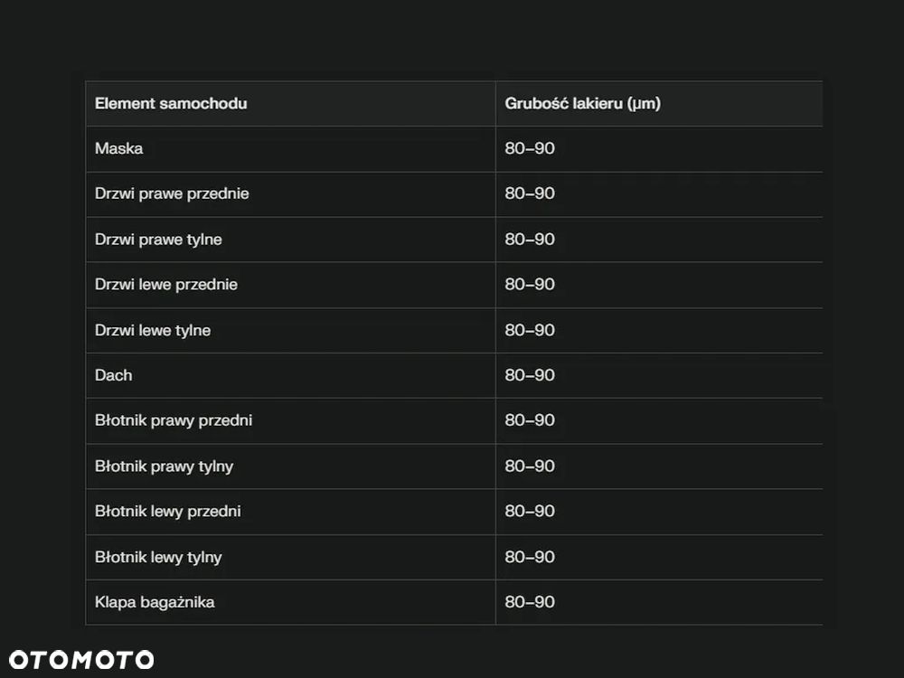
Task: Click the "Grubość lakieru (µm)" column header
Action: coord(582,103)
